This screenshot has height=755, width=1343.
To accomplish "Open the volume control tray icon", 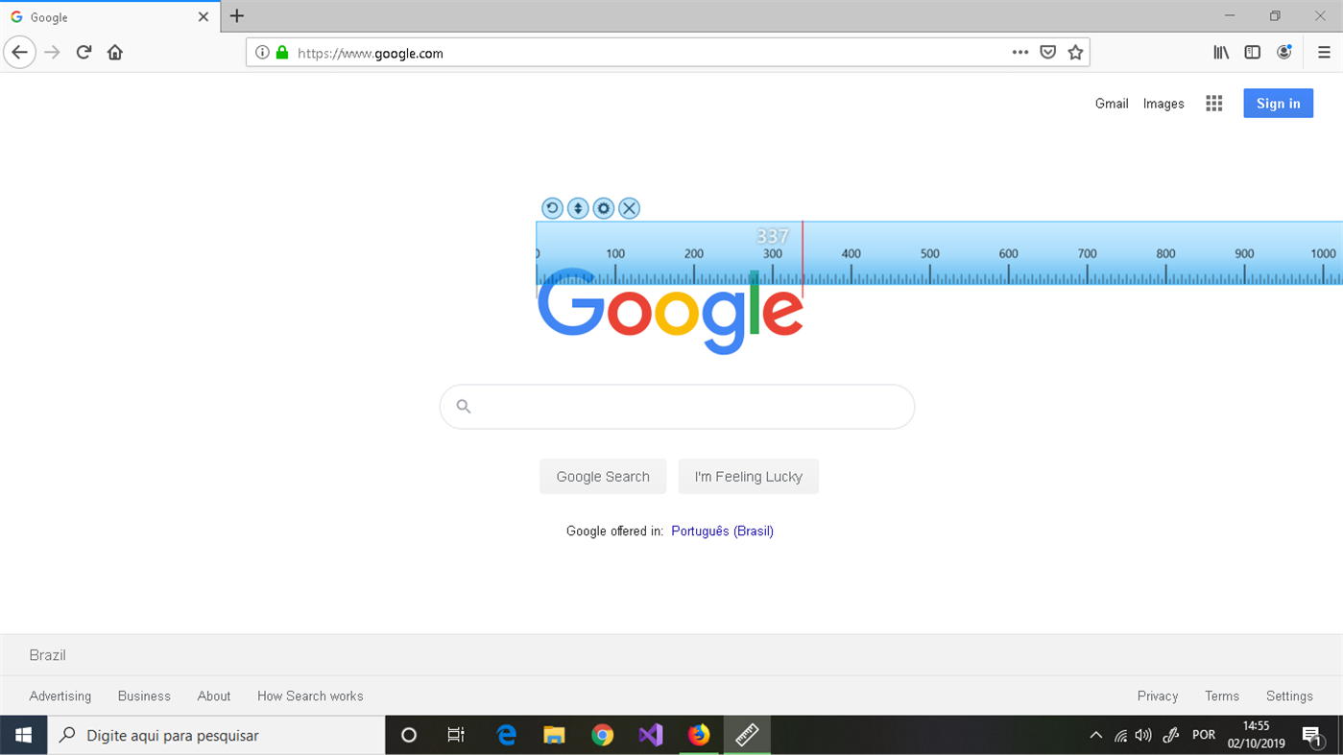I will click(1143, 736).
